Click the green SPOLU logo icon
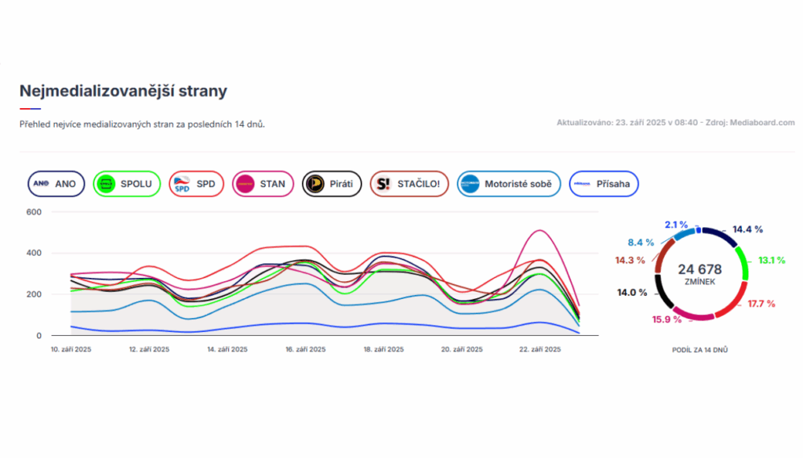The height and width of the screenshot is (458, 803). (106, 185)
